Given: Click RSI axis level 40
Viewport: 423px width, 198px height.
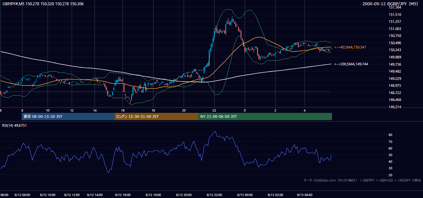Looking at the screenshot, I should 390,161.
